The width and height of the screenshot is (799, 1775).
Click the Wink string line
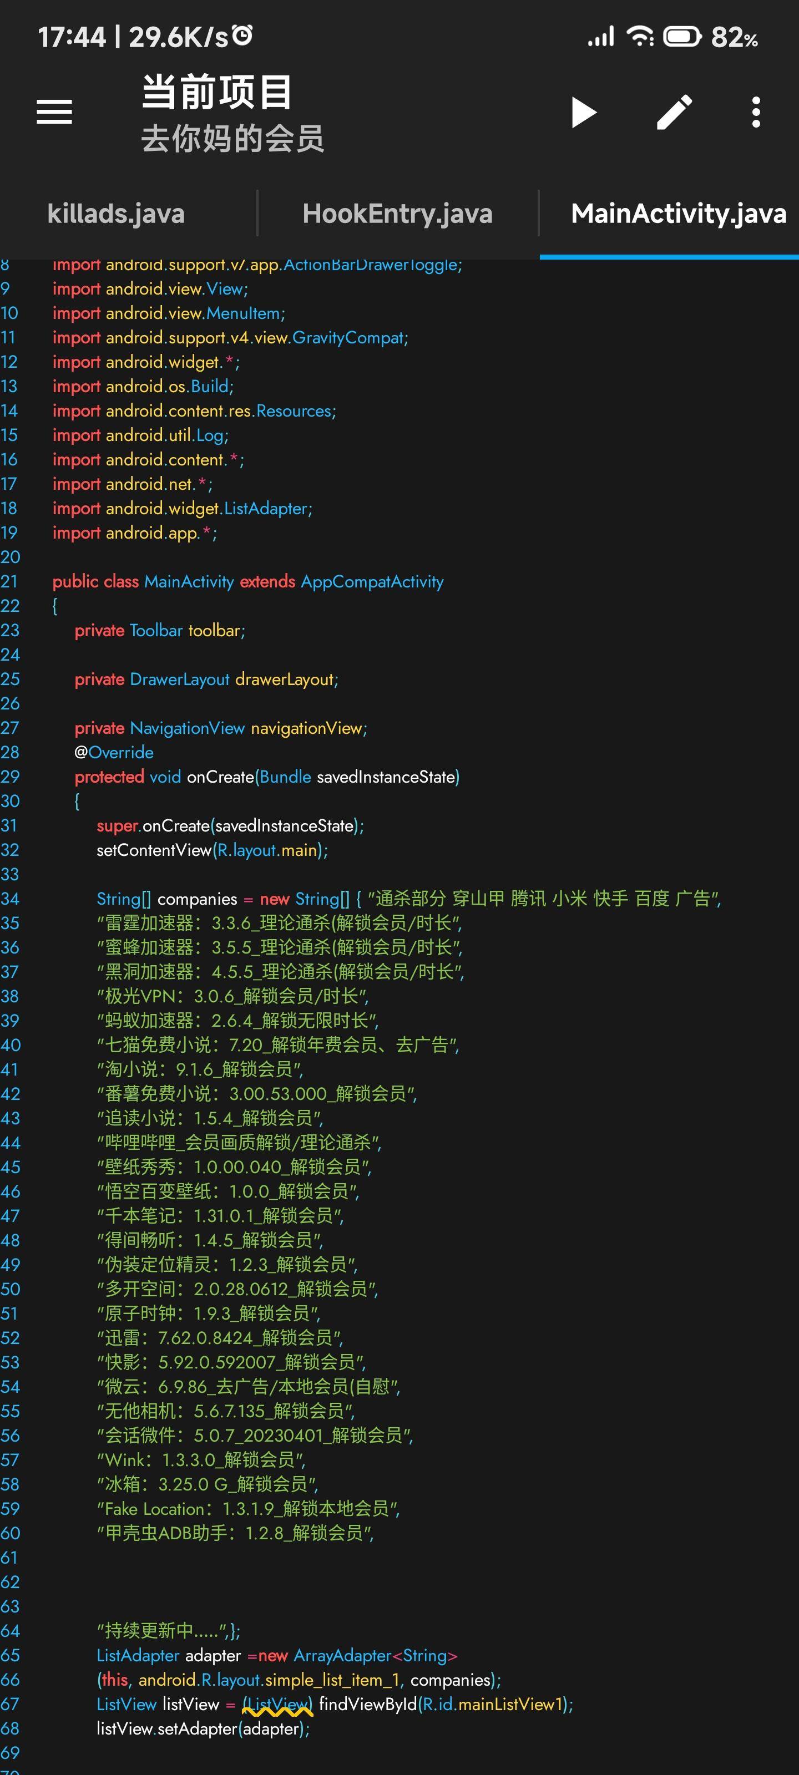tap(201, 1460)
